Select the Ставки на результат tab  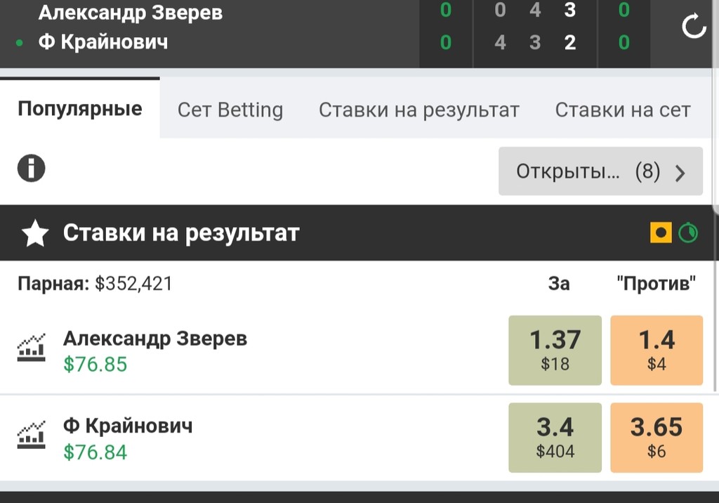(x=419, y=110)
